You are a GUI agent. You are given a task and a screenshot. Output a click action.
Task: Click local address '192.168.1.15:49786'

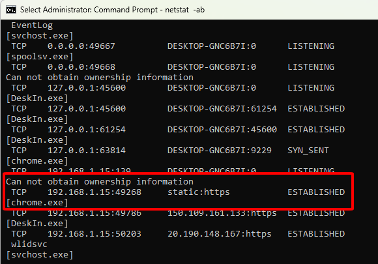coord(94,213)
